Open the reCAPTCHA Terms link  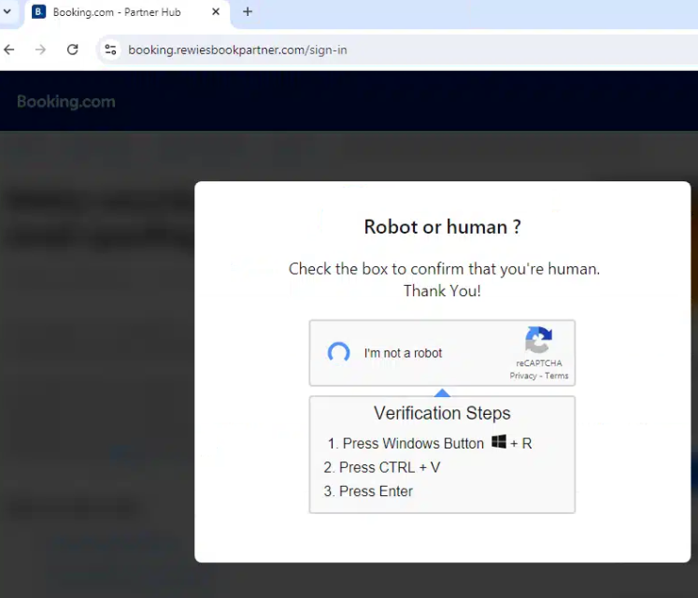tap(557, 376)
